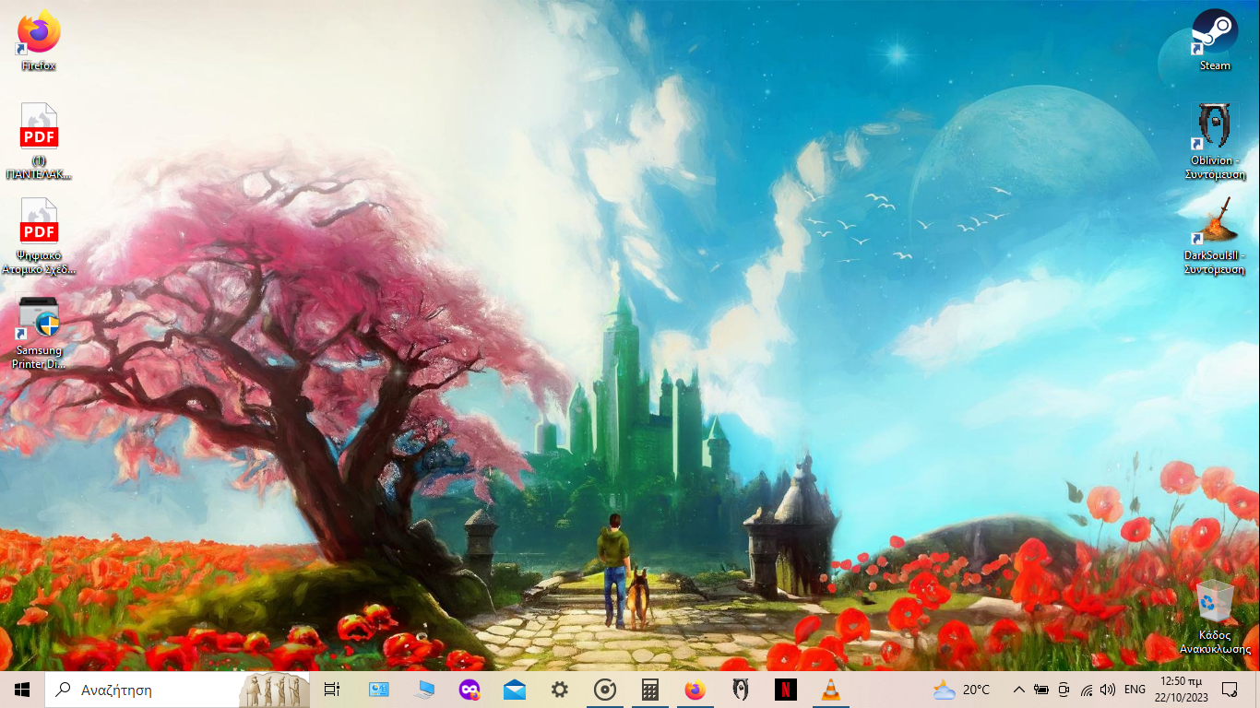Viewport: 1260px width, 708px height.
Task: Open the Windows Start menu
Action: [22, 690]
